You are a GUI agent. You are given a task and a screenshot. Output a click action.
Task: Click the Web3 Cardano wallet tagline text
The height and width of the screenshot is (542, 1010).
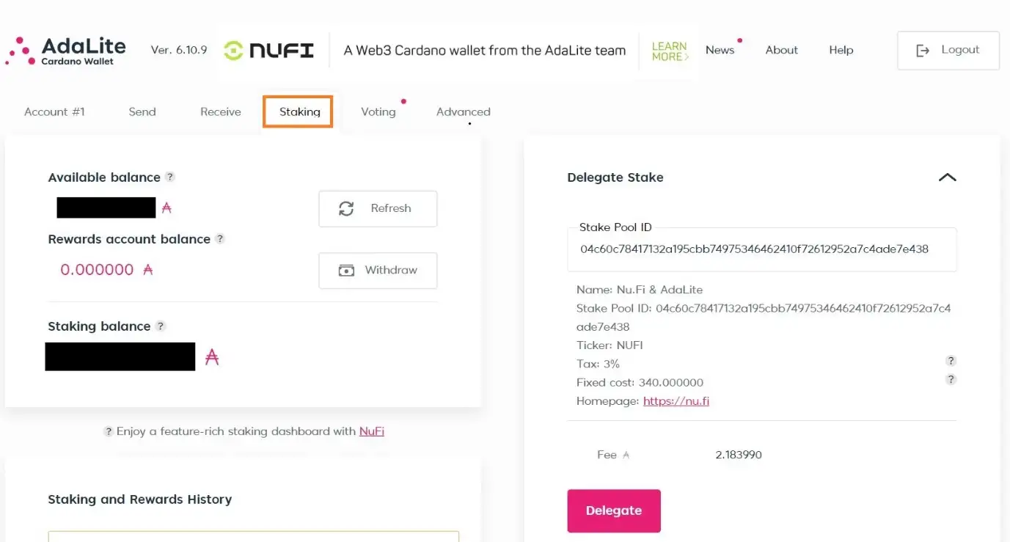pyautogui.click(x=485, y=51)
